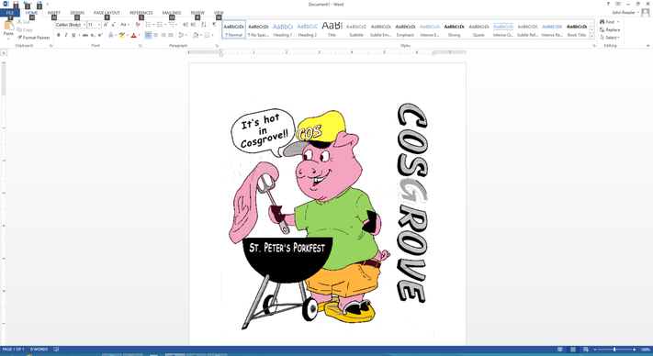Apply the Quote style
Screen dimensions: 653x356
pos(478,29)
